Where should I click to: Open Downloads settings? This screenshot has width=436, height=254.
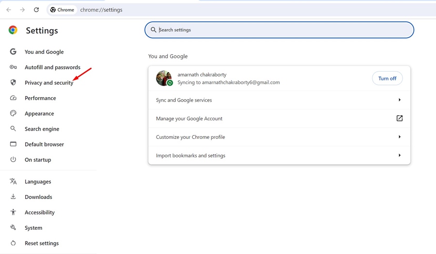[38, 197]
